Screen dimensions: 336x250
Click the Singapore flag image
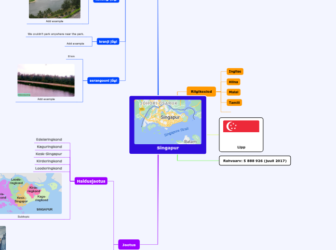(241, 126)
